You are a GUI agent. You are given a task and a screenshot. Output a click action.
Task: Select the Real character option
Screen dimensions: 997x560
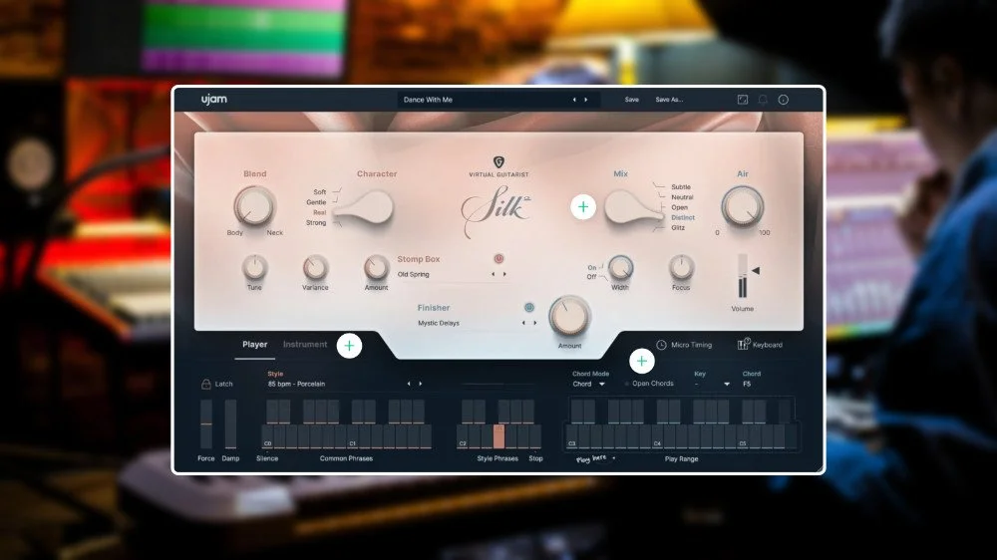[319, 212]
